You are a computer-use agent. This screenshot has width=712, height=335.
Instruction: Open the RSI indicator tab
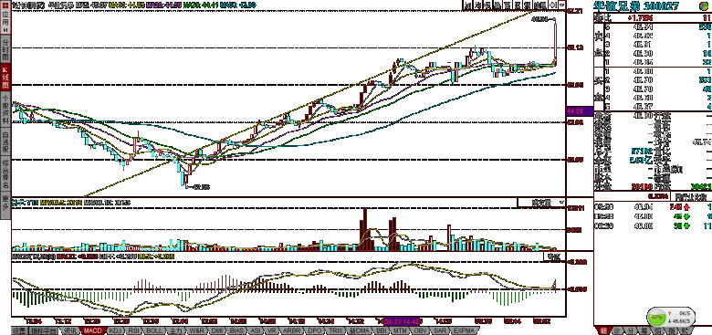click(x=134, y=331)
